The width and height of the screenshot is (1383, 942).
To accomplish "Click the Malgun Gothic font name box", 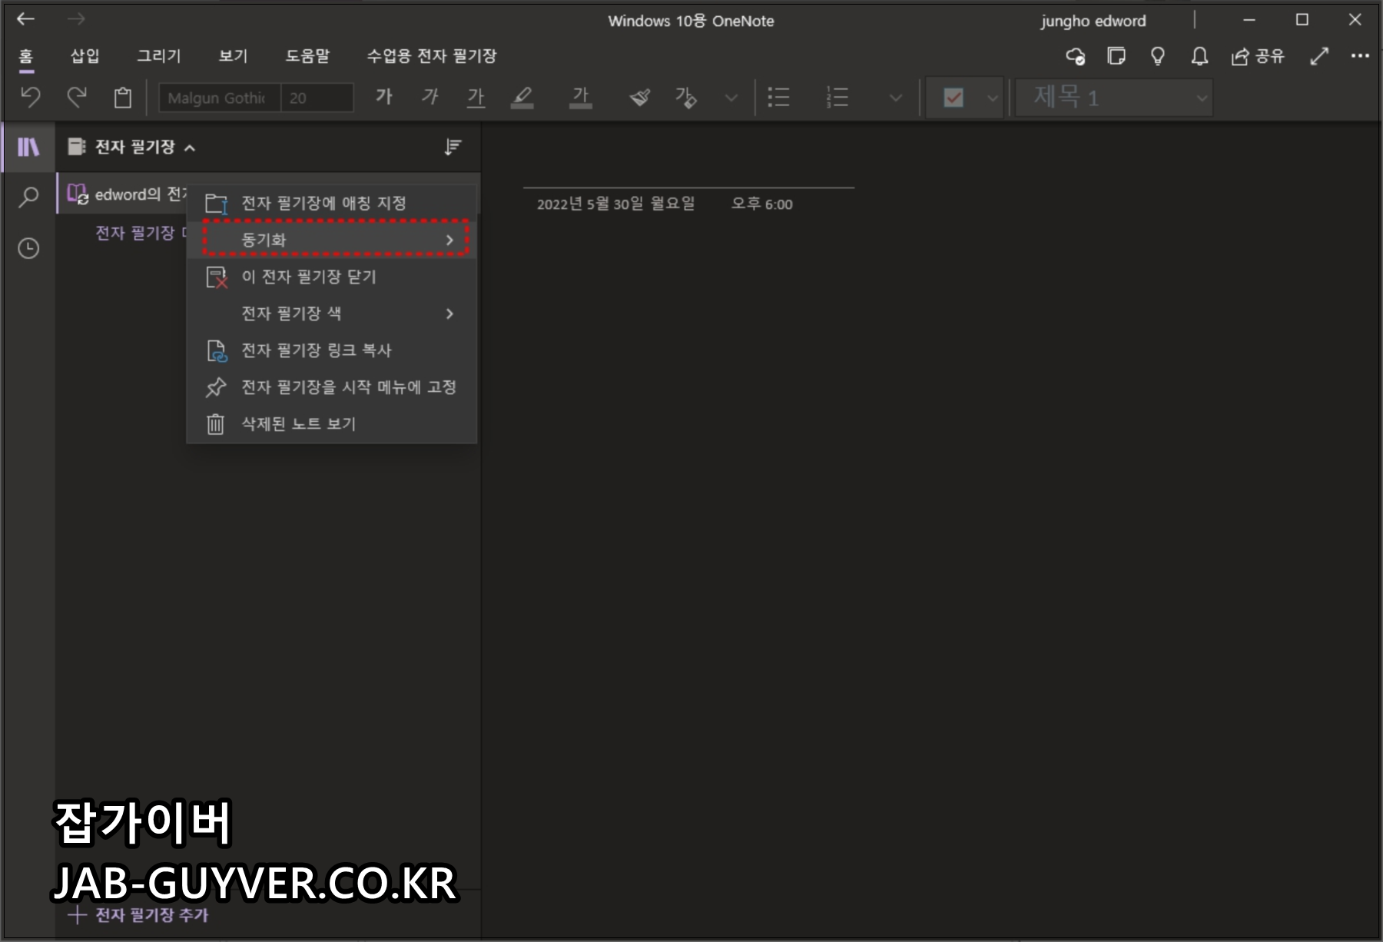I will 220,98.
